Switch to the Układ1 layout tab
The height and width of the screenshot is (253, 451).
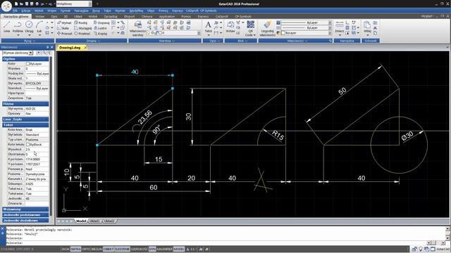click(x=94, y=221)
